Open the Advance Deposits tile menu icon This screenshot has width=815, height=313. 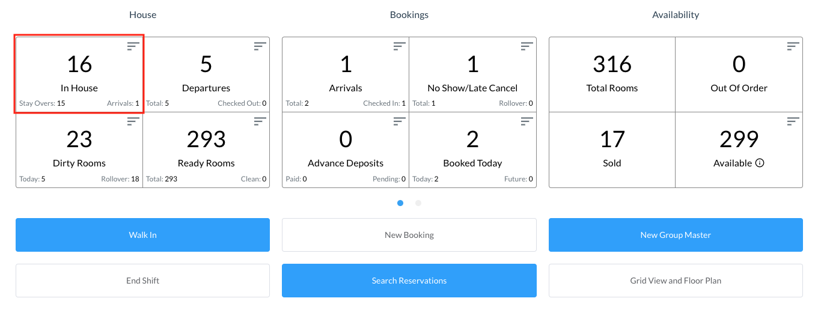tap(399, 121)
